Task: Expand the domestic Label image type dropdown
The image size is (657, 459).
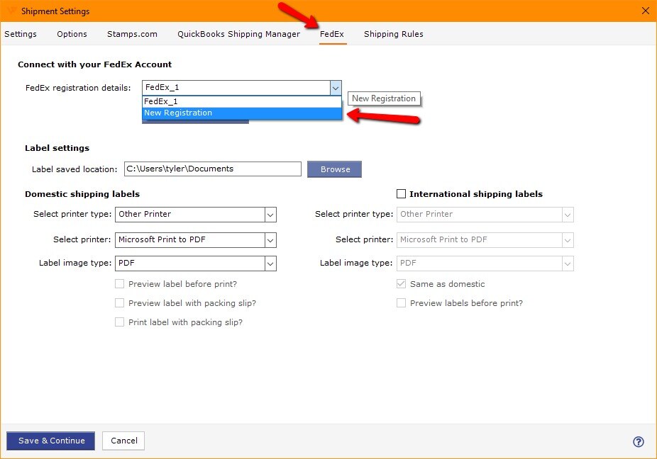Action: 271,263
